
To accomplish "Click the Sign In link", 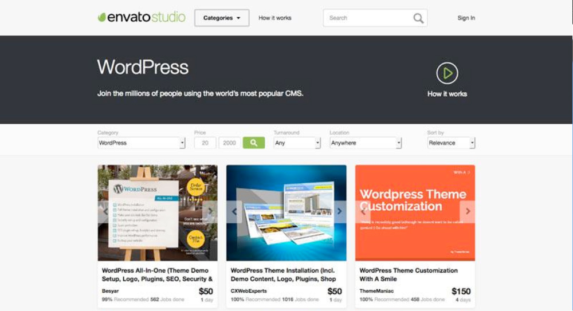I will pos(466,18).
